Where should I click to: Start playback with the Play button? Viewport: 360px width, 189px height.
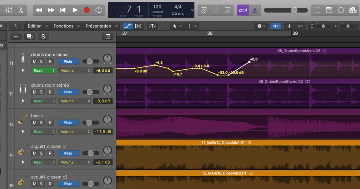75,10
